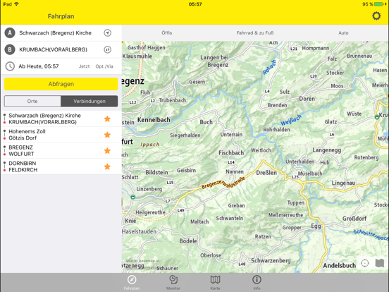Tap the Wi-Fi status icon
The width and height of the screenshot is (389, 292).
point(17,4)
